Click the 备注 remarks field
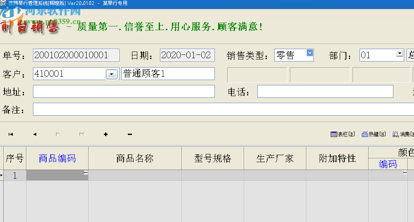The height and width of the screenshot is (222, 414). click(x=223, y=109)
